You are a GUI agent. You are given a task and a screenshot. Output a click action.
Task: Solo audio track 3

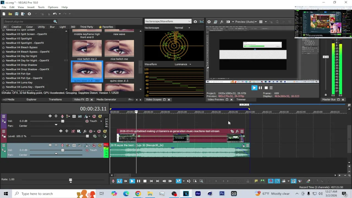[100, 116]
